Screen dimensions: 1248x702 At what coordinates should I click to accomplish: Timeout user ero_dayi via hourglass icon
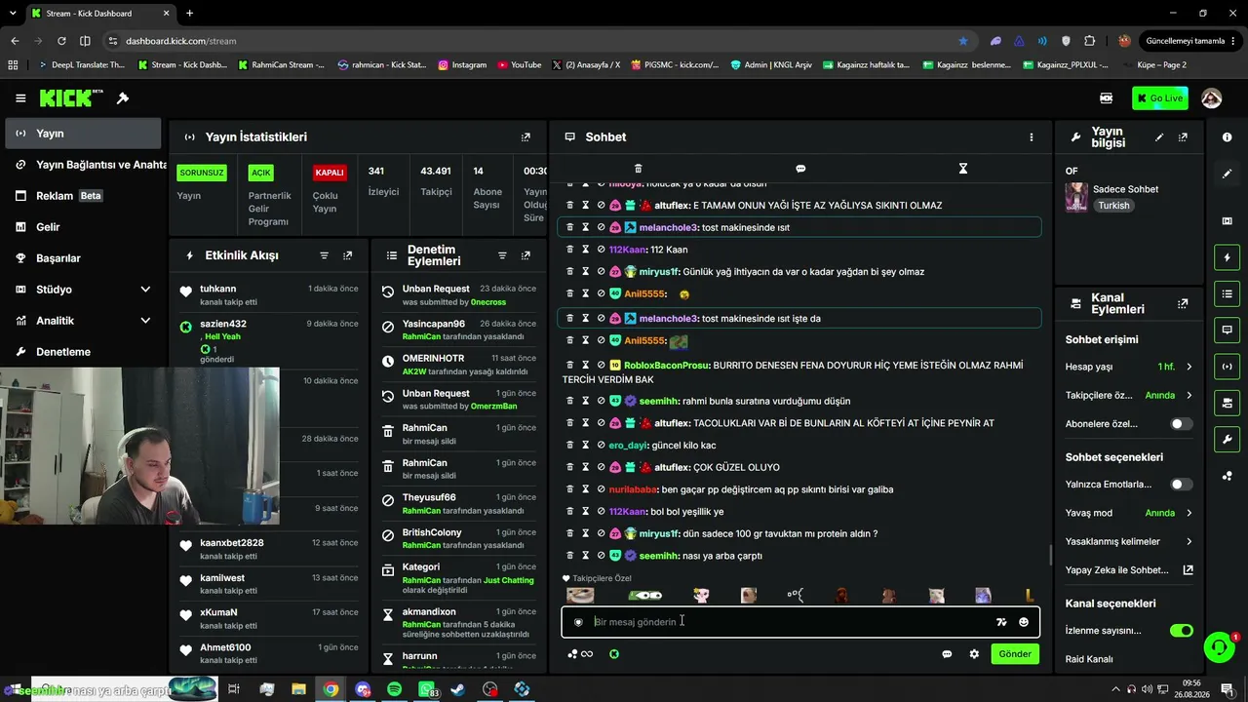(x=585, y=446)
